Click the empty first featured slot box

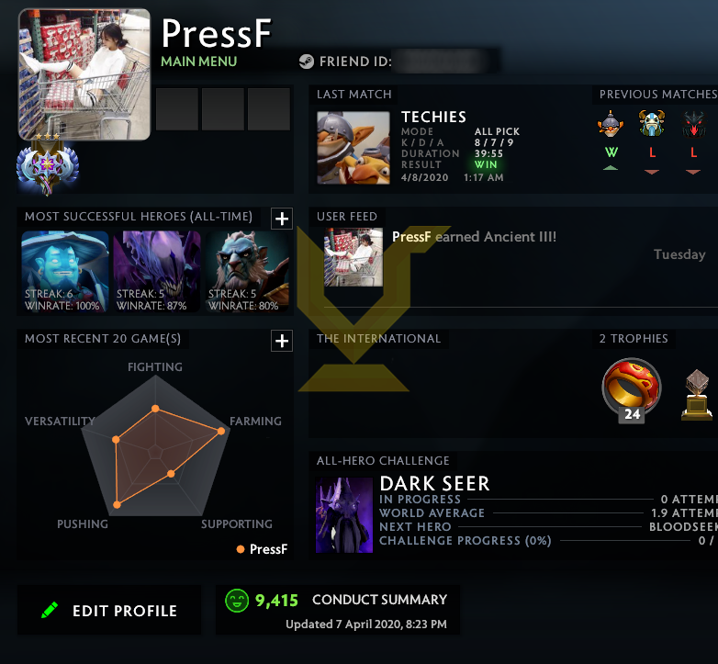point(177,109)
